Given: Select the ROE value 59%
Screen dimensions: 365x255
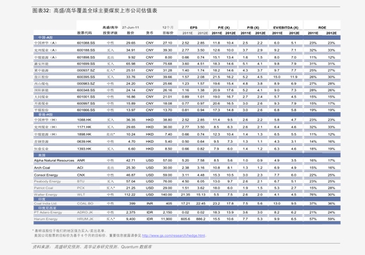Looking at the screenshot, I should (331, 219).
